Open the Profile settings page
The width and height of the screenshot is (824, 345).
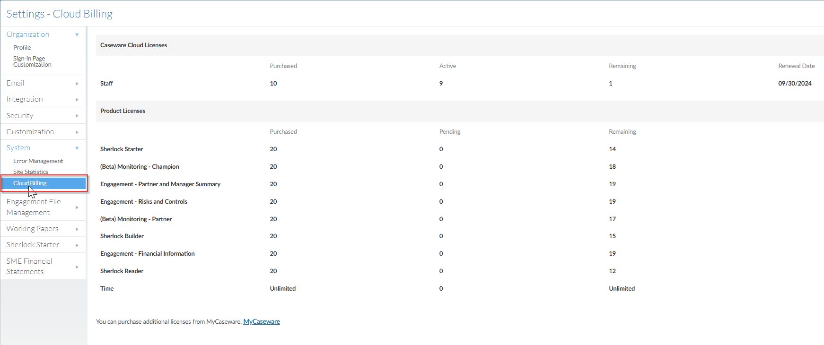tap(22, 48)
